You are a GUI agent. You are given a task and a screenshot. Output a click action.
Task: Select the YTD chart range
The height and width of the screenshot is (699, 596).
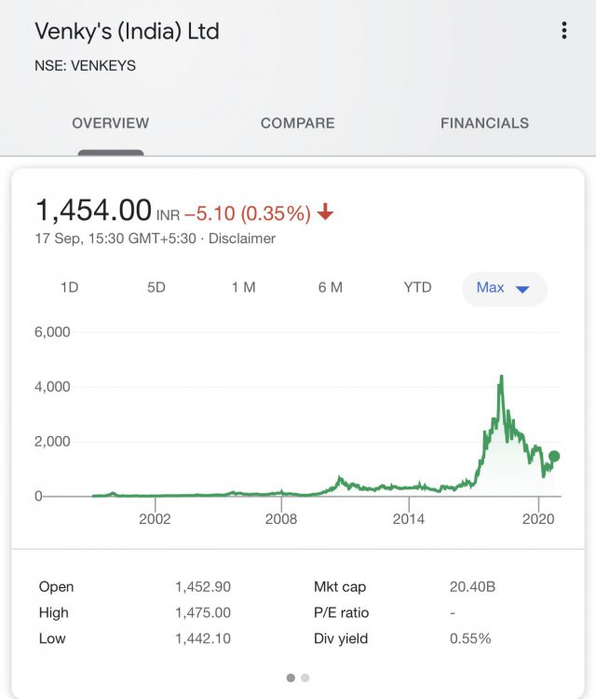(x=418, y=288)
